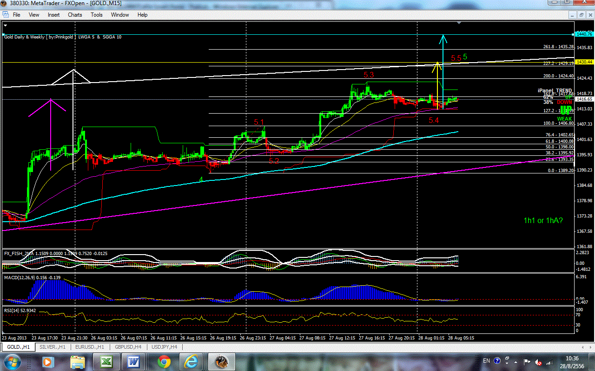Switch to Word in the taskbar
595x371 pixels.
point(134,362)
